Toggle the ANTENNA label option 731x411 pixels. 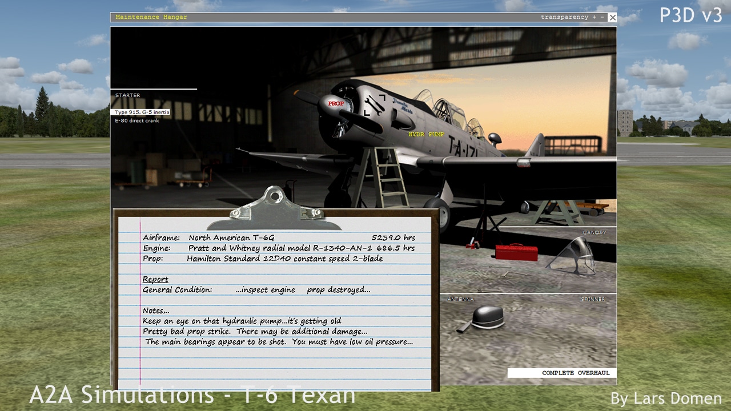[x=460, y=299]
